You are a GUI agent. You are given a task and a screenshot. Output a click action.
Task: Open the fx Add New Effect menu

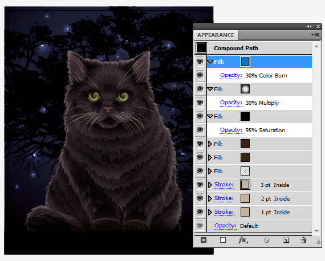(243, 240)
